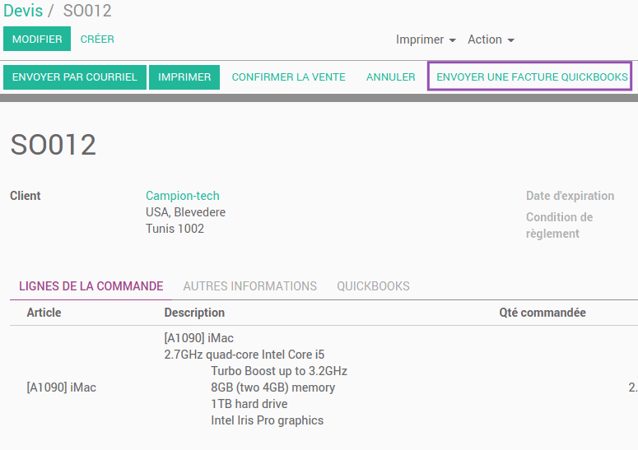Viewport: 638px width, 450px height.
Task: Click the CRÉER button
Action: (97, 39)
